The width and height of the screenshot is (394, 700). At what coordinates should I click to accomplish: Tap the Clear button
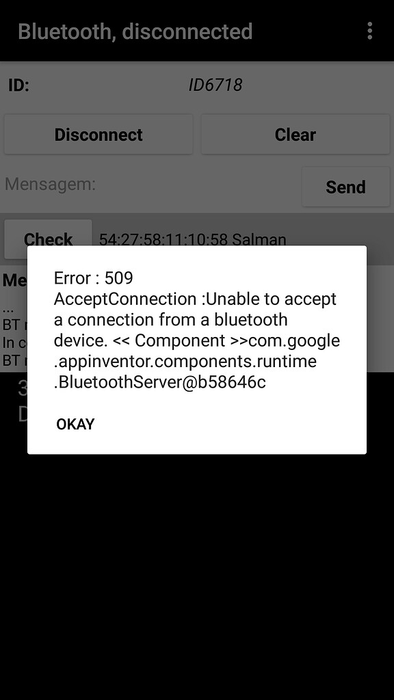click(295, 135)
